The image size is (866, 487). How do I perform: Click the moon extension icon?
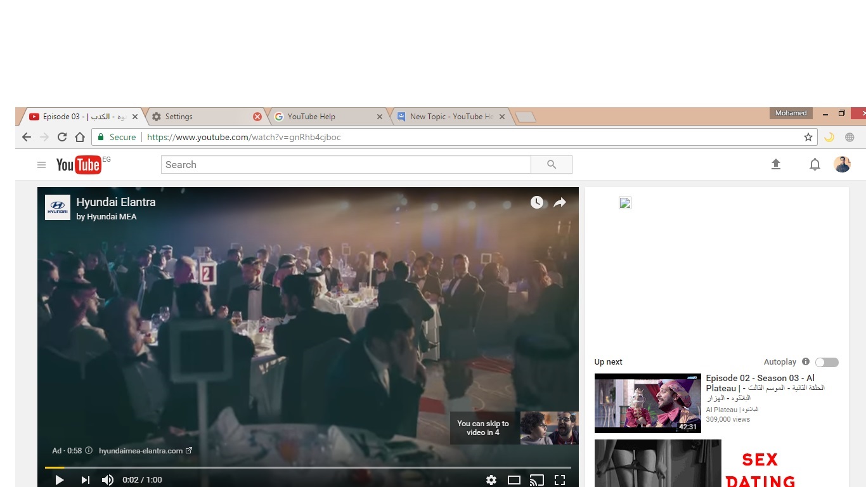[829, 137]
